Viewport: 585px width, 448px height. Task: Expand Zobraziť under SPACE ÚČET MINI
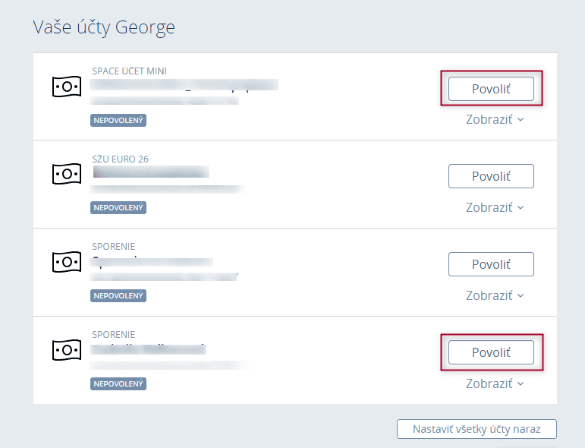[x=495, y=119]
